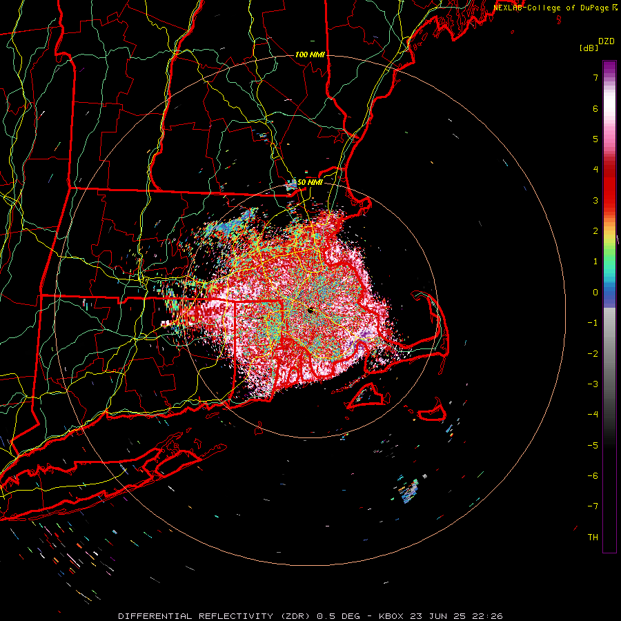Click the 50 NMI range ring label
Image resolution: width=621 pixels, height=621 pixels.
pyautogui.click(x=310, y=182)
